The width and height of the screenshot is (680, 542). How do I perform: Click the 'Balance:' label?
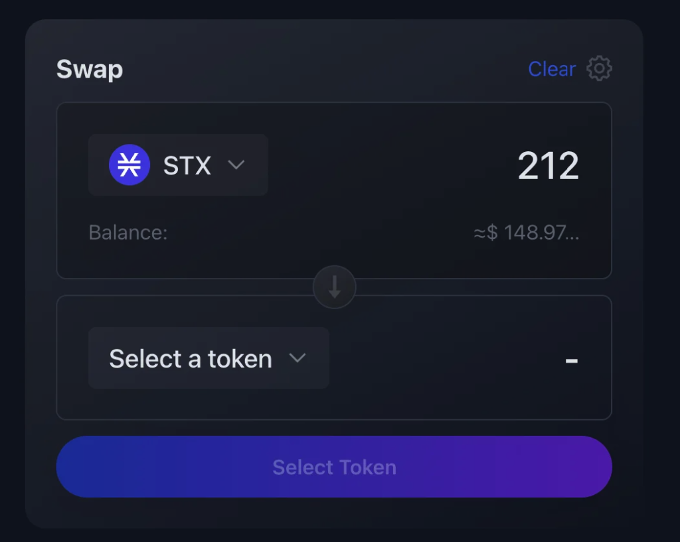coord(128,232)
